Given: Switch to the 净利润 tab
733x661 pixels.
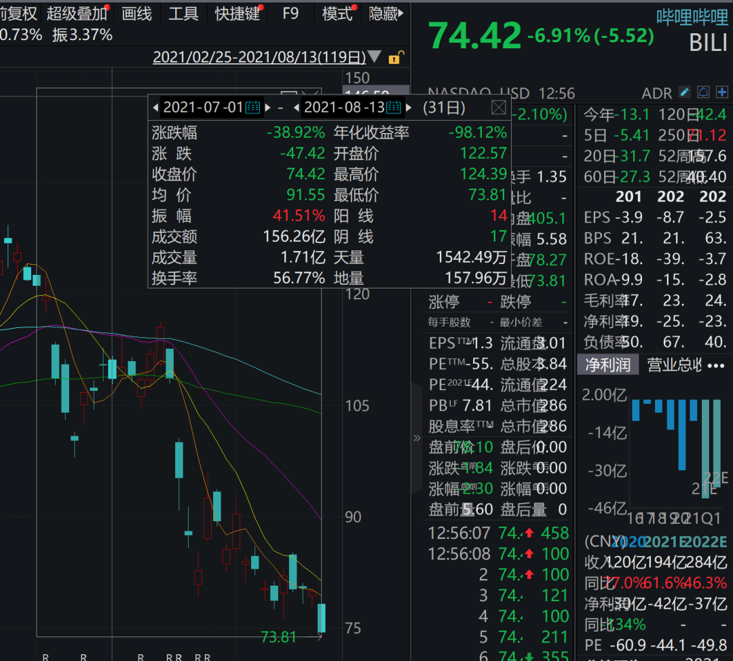Looking at the screenshot, I should pyautogui.click(x=607, y=365).
